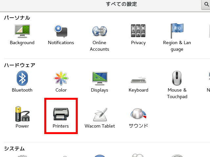The width and height of the screenshot is (210, 157).
Task: Click the gear icon under システム
Action: [22, 156]
